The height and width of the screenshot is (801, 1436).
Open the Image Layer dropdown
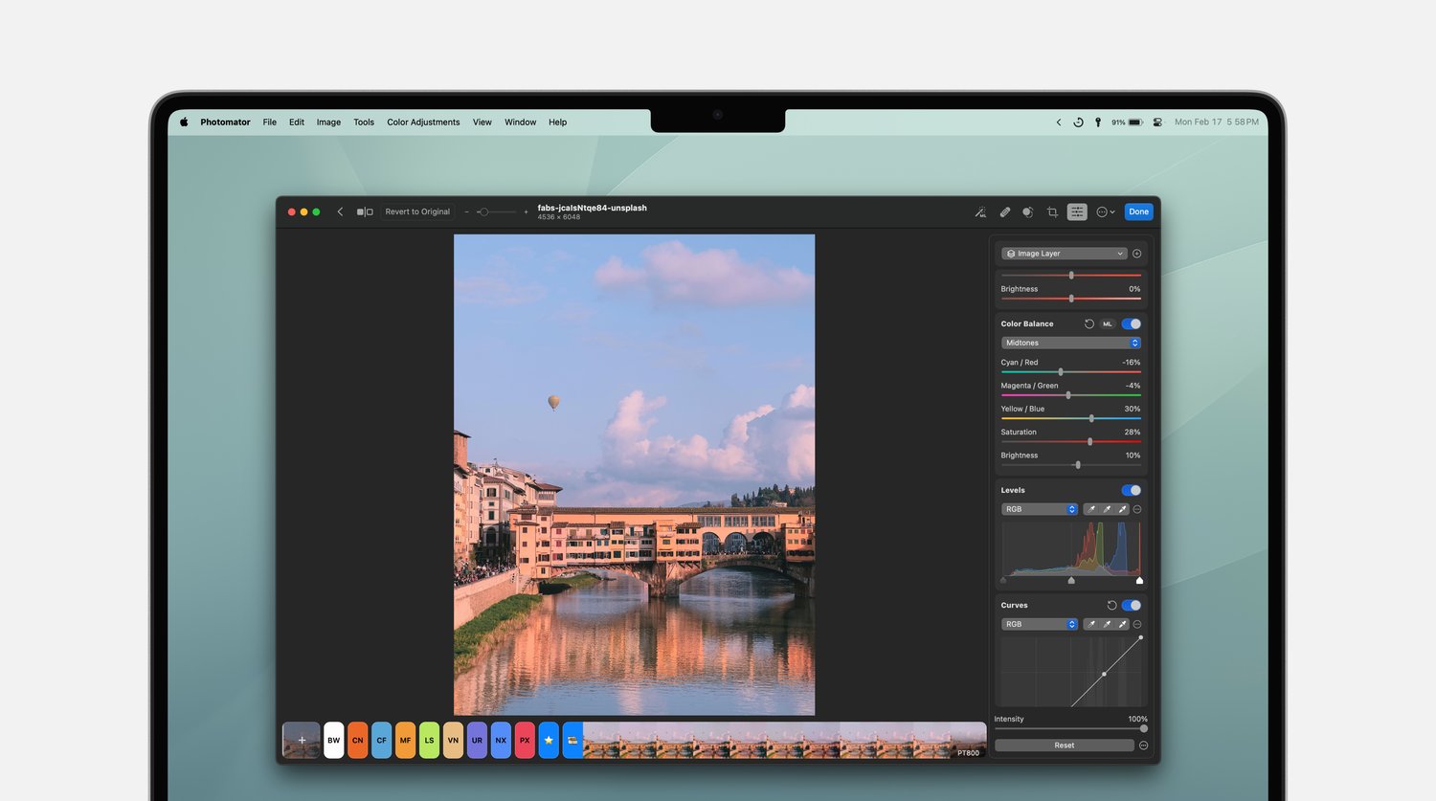[x=1064, y=254]
